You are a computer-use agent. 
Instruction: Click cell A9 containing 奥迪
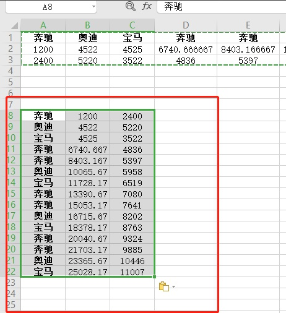pyautogui.click(x=43, y=127)
